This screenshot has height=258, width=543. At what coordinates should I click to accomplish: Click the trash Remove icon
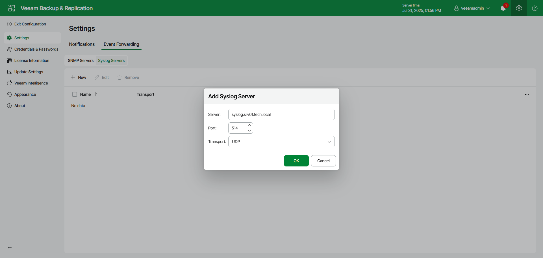pyautogui.click(x=120, y=77)
